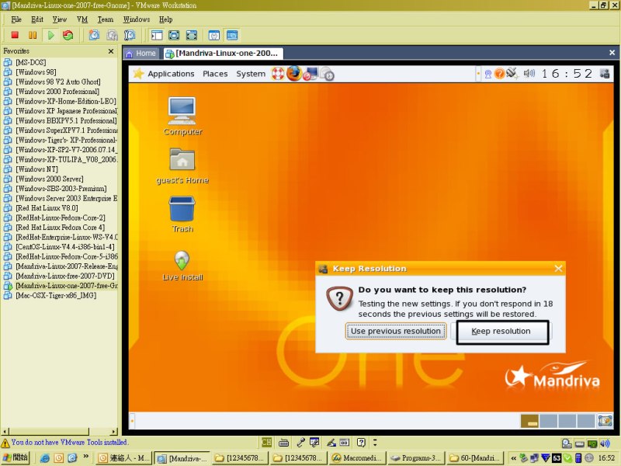Viewport: 621px width, 466px height.
Task: Open the Team menu
Action: click(106, 19)
